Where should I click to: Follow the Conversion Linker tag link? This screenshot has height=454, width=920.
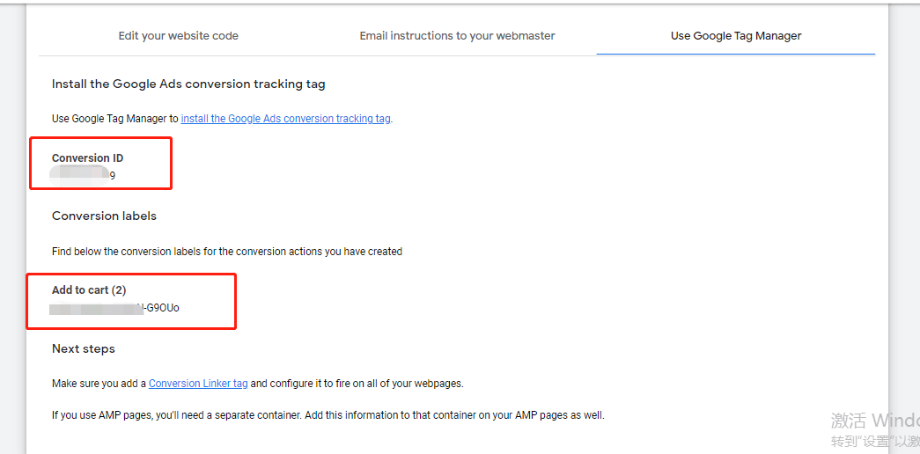[198, 384]
